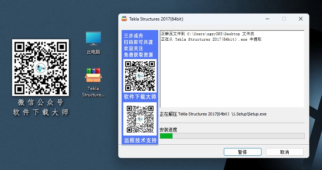322x170 pixels.
Task: Click the 微信公众号 text on desktop wallpaper
Action: coord(40,102)
